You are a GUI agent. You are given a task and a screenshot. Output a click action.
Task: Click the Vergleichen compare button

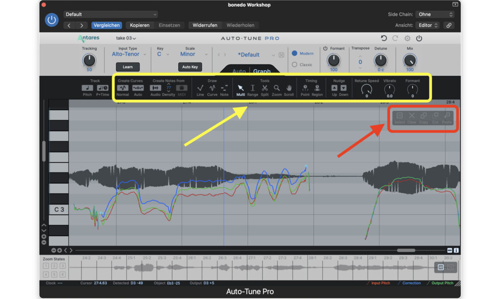(x=106, y=25)
